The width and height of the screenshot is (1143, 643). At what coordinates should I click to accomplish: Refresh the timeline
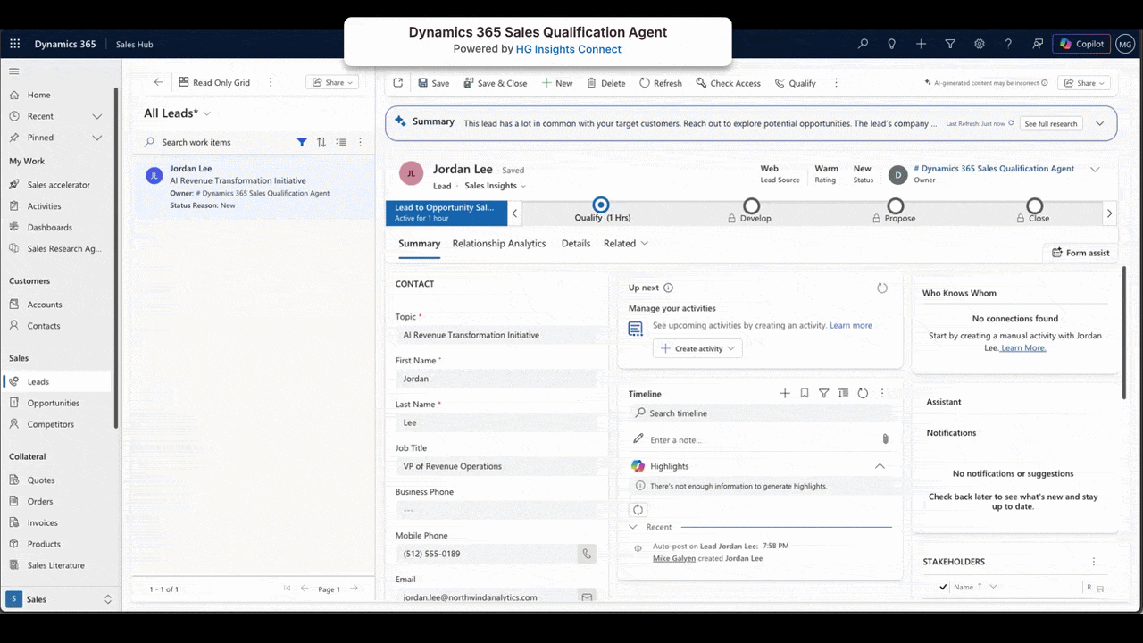tap(863, 393)
